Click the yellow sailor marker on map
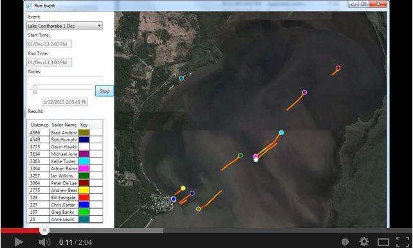 (183, 188)
